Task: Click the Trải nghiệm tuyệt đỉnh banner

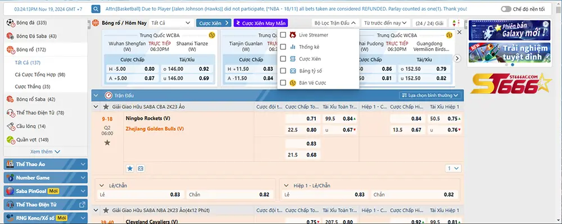Action: coord(509,52)
